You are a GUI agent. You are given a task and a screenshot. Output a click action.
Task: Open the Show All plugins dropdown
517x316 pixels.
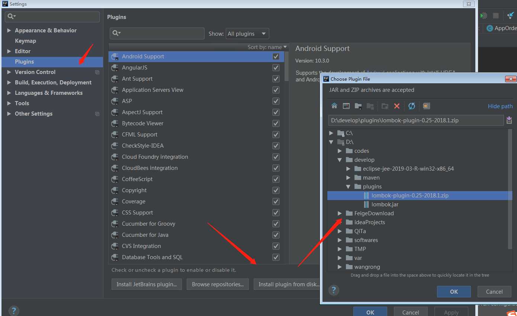tap(247, 33)
